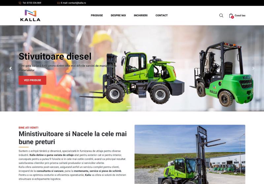264x184 pixels.
Task: Click the Ministivuitoare si Nacele heading
Action: tap(73, 138)
